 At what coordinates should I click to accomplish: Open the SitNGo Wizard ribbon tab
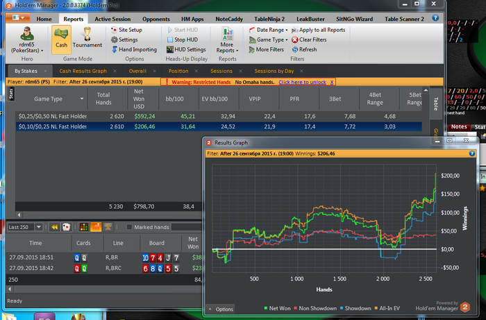(354, 19)
